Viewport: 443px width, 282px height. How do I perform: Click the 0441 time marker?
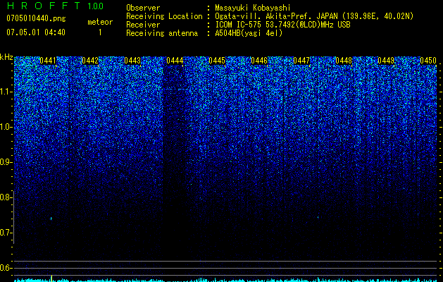click(x=48, y=61)
